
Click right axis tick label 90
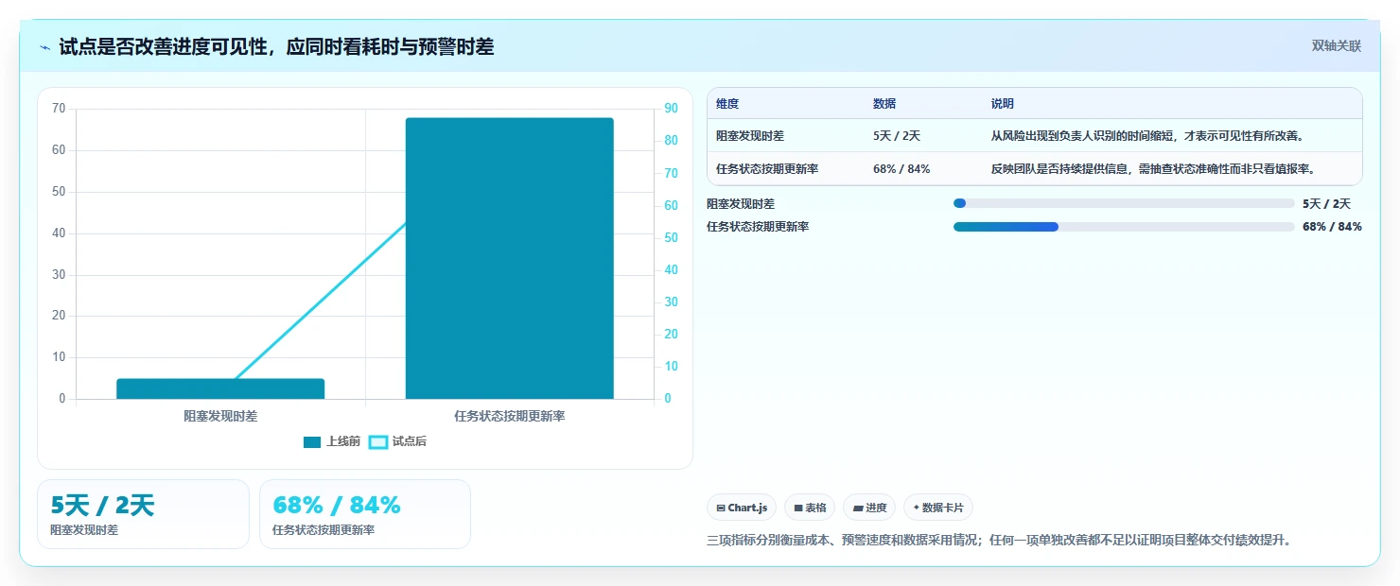pos(671,109)
